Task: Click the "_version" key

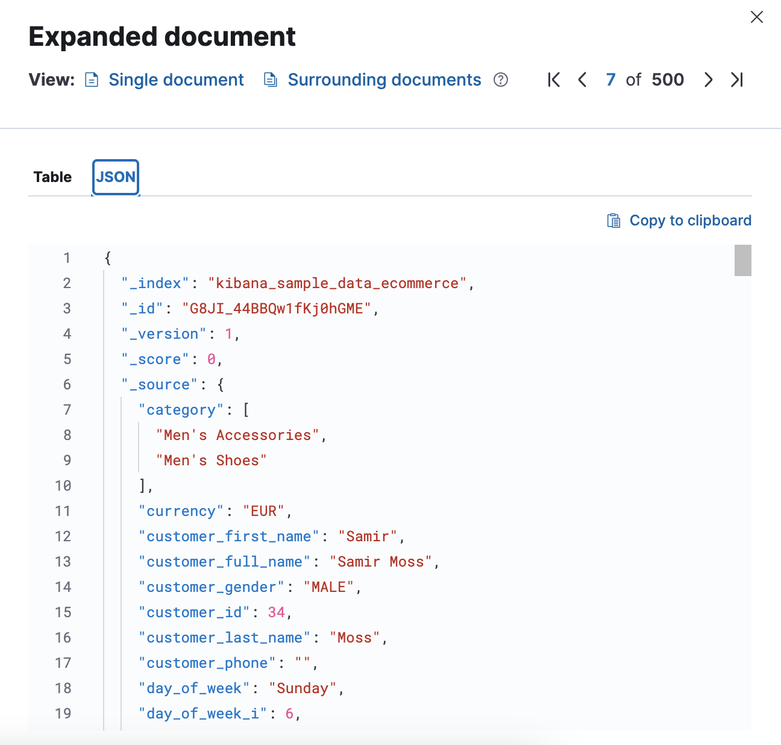Action: click(x=164, y=334)
